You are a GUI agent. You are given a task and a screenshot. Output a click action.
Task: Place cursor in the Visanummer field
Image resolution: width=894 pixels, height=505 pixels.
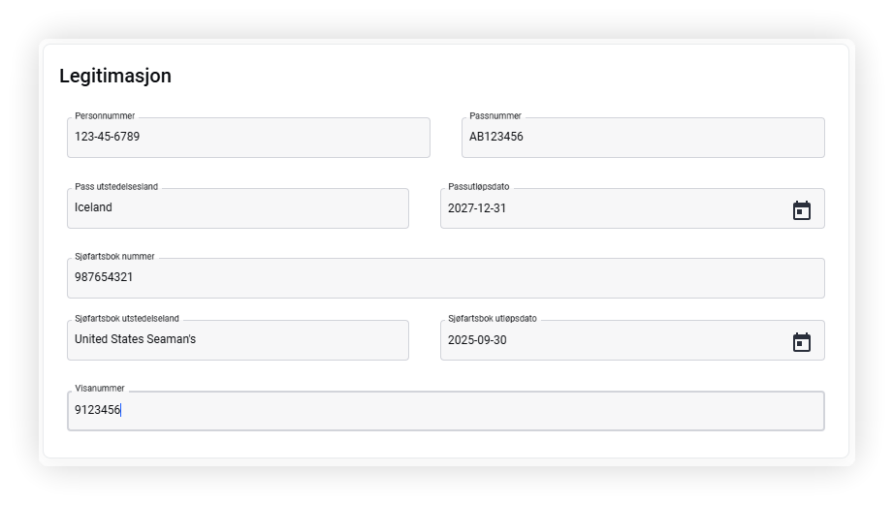coord(446,411)
